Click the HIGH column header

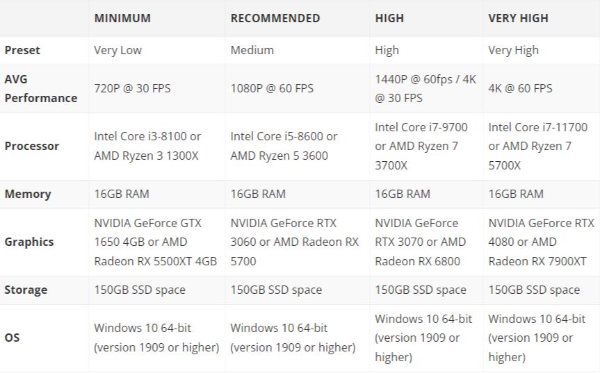[x=389, y=18]
